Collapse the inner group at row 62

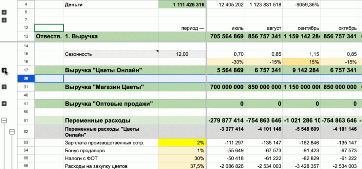(12, 132)
